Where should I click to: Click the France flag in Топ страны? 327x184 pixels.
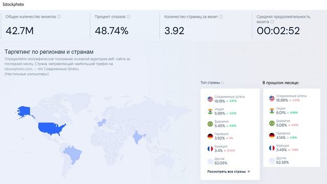pos(210,149)
